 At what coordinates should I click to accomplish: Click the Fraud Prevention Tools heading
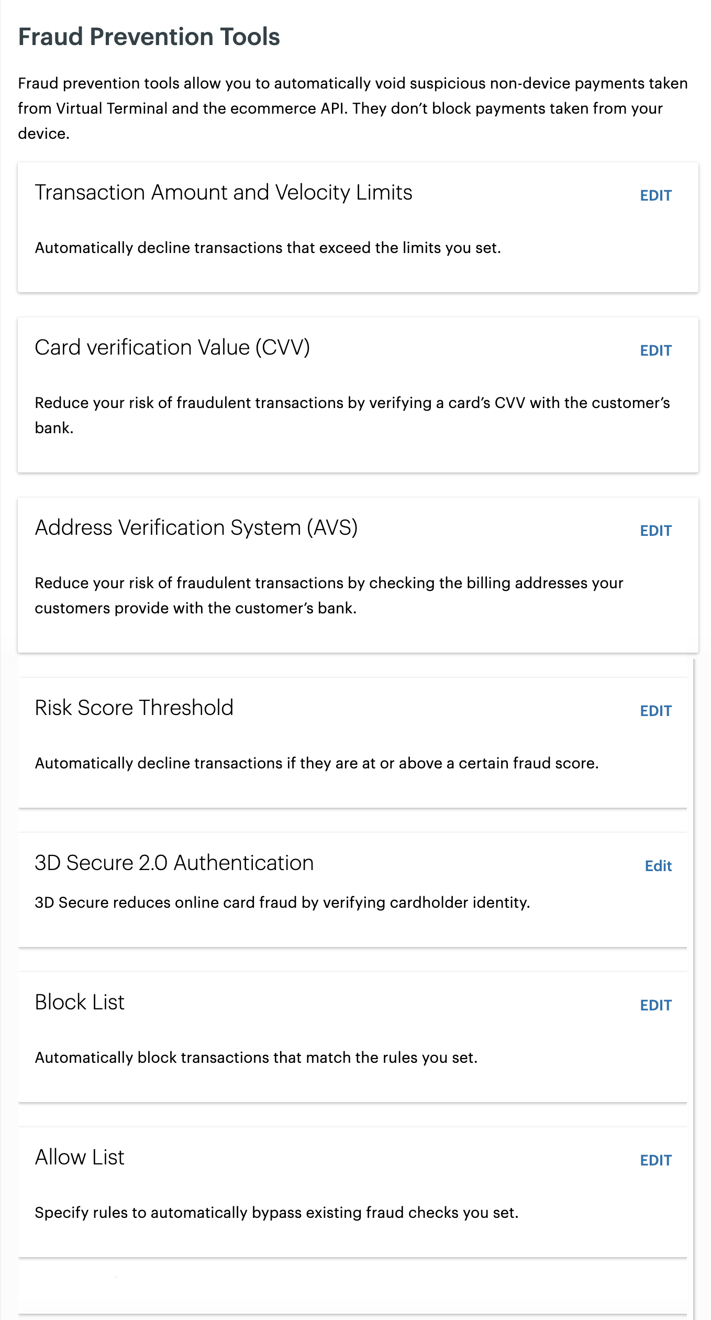pyautogui.click(x=149, y=36)
